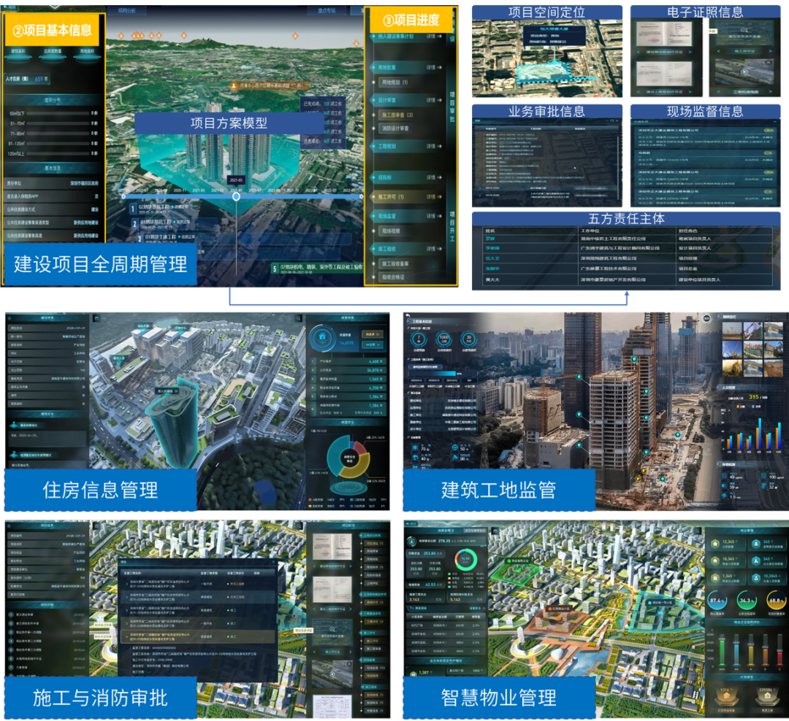Click round compass icon atop site view
The image size is (789, 721).
(x=706, y=318)
